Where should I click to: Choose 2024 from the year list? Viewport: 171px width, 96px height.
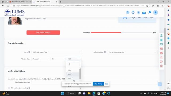[x=73, y=70]
